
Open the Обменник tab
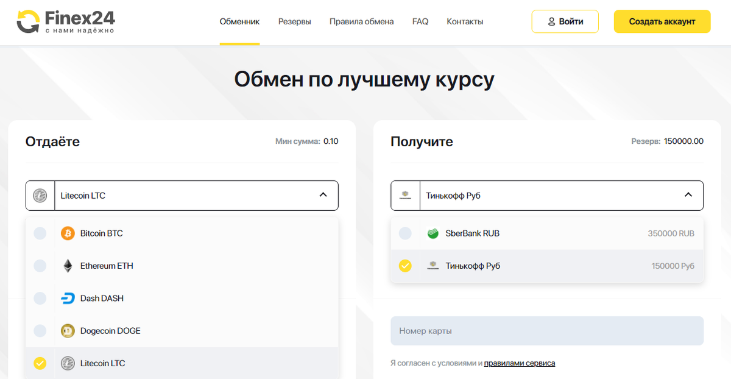click(x=239, y=21)
